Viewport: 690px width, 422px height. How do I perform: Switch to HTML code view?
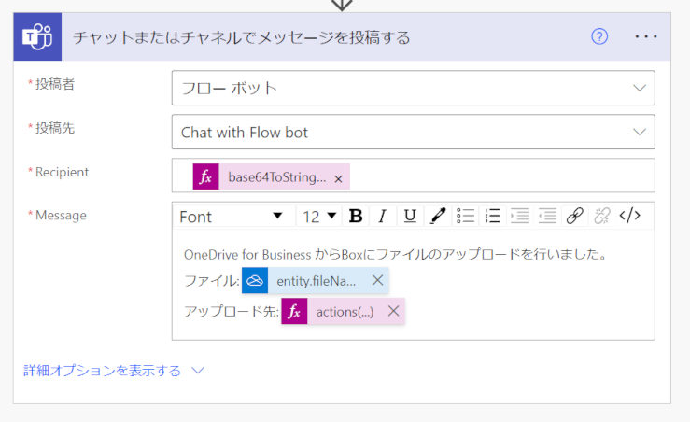click(630, 217)
